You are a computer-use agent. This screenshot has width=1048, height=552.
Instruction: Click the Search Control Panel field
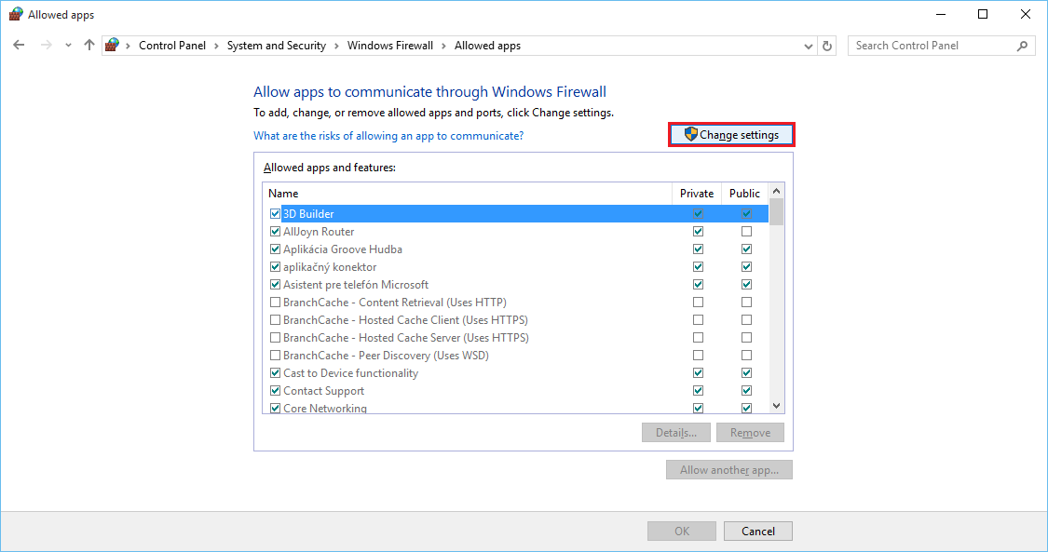(x=932, y=46)
